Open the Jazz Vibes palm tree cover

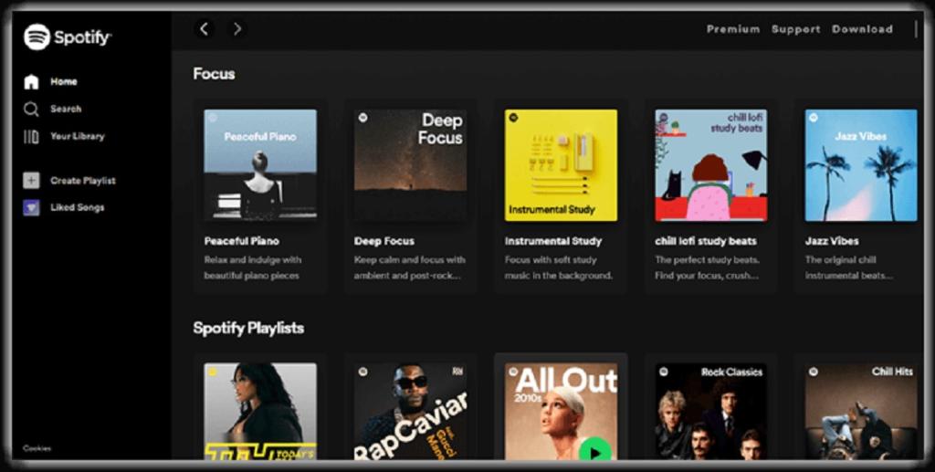pyautogui.click(x=861, y=165)
